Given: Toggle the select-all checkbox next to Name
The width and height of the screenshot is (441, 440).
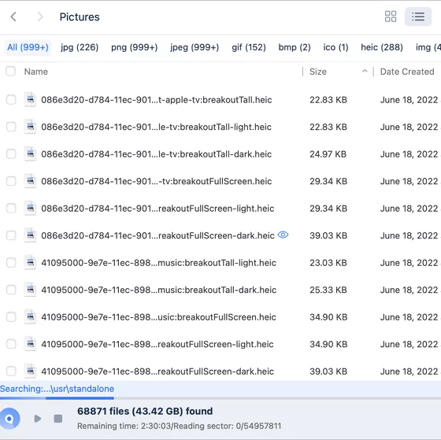Looking at the screenshot, I should [11, 71].
